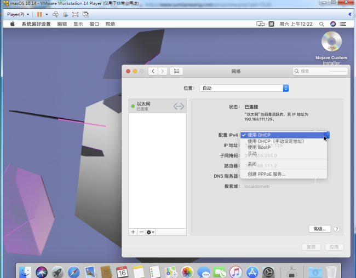356x278 pixels.
Task: Open System Preferences gear in Dock
Action: pyautogui.click(x=268, y=272)
